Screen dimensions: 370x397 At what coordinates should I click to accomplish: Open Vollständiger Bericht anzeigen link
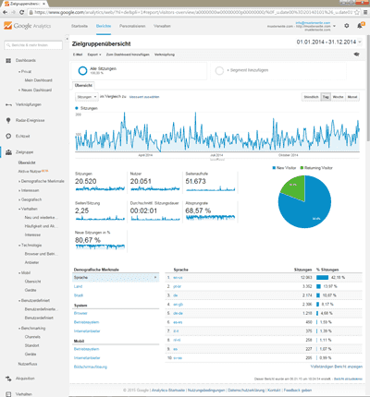click(x=337, y=367)
